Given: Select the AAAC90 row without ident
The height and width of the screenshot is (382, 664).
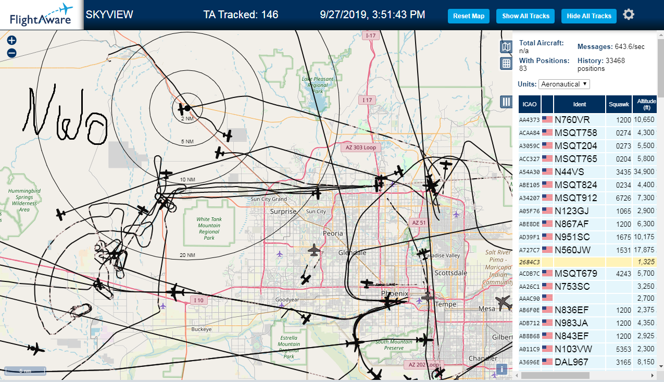Looking at the screenshot, I should [587, 298].
